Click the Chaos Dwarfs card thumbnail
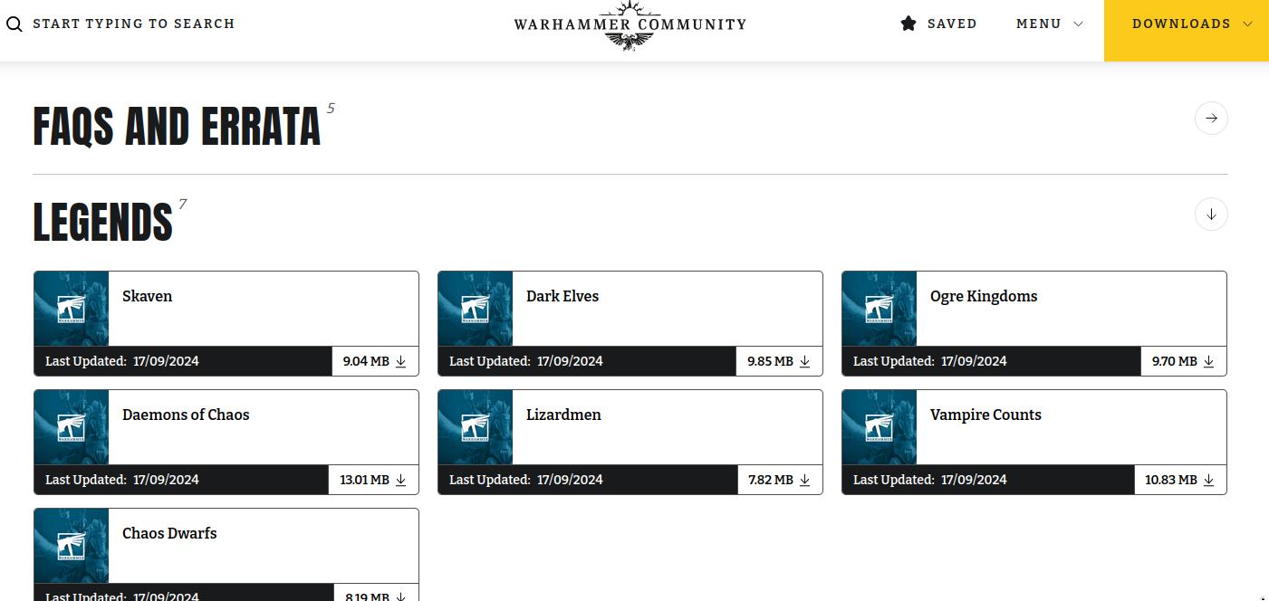Viewport: 1269px width, 601px height. click(x=72, y=546)
